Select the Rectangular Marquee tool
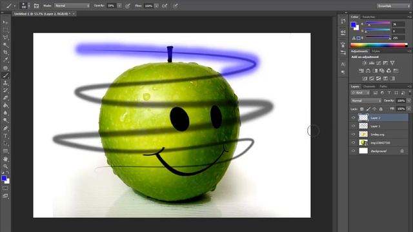 (x=5, y=30)
